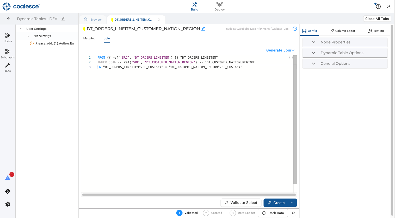This screenshot has width=395, height=218.
Task: Open the Generate Join dropdown
Action: pyautogui.click(x=280, y=50)
